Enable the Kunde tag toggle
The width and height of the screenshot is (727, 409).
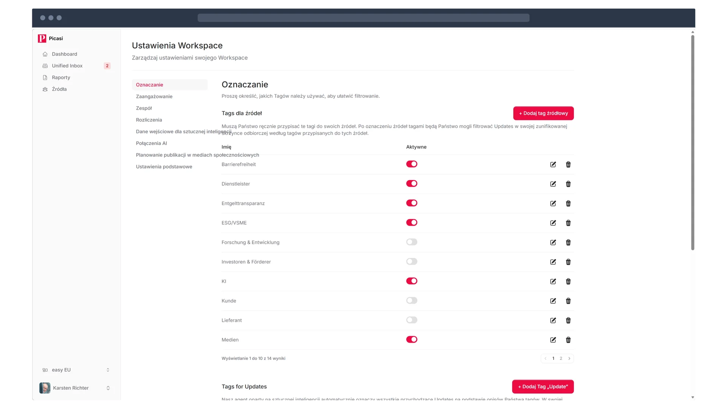[412, 301]
